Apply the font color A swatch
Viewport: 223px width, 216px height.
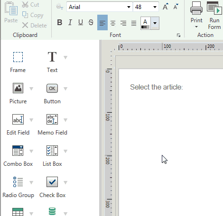pos(145,23)
